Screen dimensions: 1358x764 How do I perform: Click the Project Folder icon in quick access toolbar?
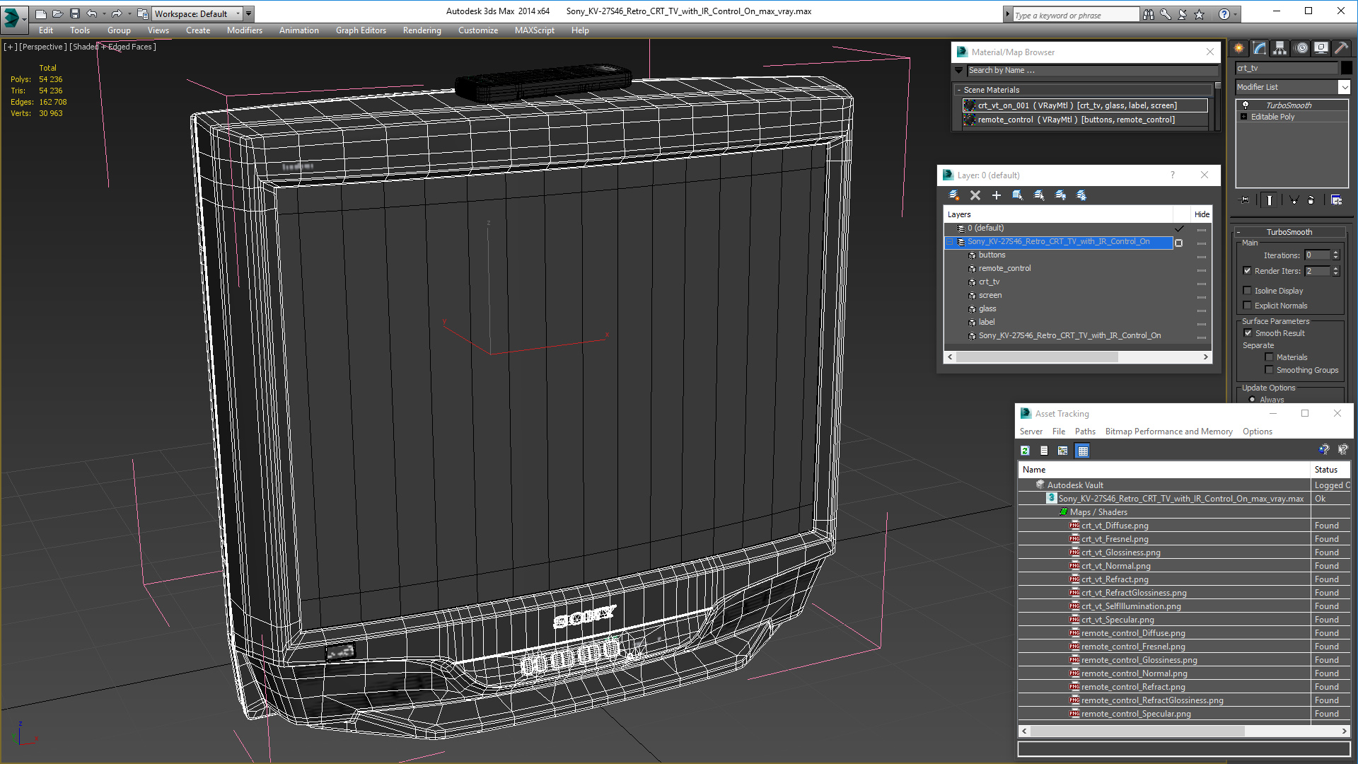pyautogui.click(x=143, y=13)
